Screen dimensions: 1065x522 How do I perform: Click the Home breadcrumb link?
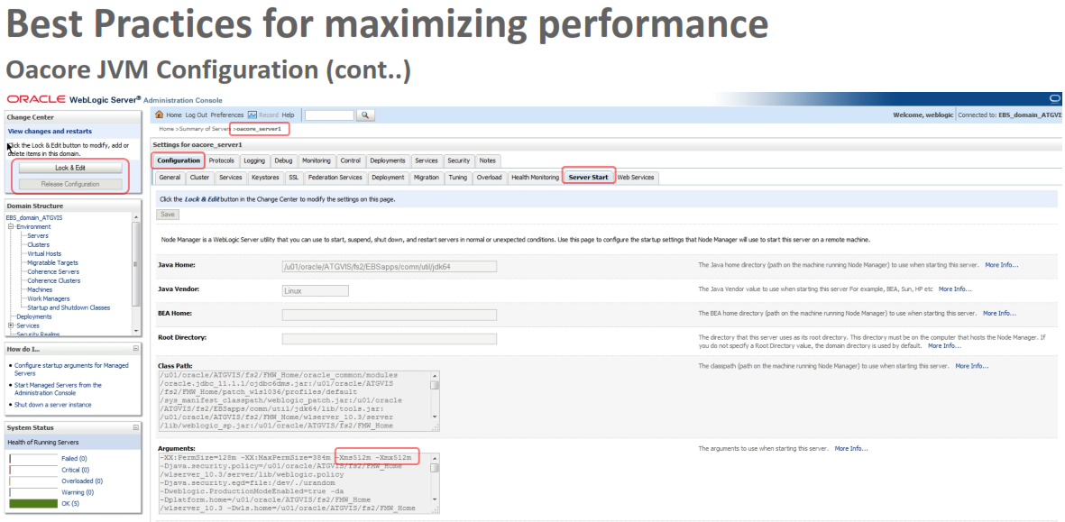pyautogui.click(x=167, y=128)
